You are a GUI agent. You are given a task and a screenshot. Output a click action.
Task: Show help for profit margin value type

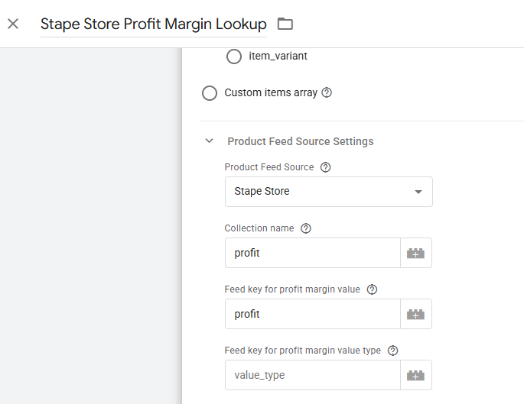(x=392, y=351)
